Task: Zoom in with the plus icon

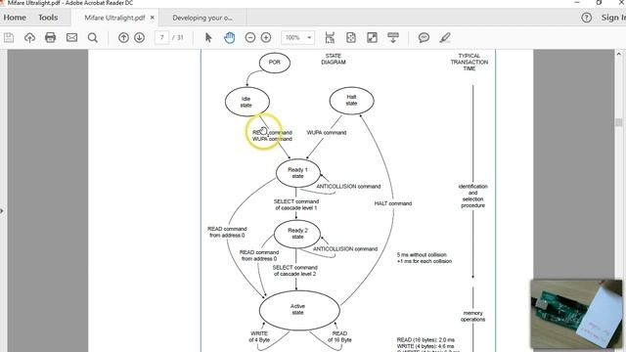Action: click(266, 37)
